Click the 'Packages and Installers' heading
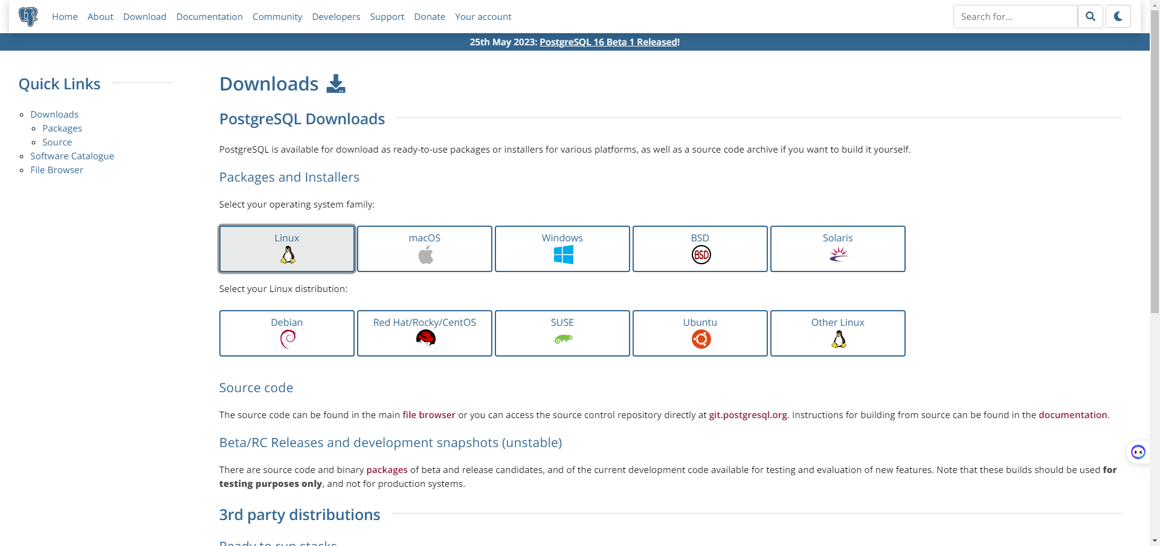 click(x=289, y=177)
